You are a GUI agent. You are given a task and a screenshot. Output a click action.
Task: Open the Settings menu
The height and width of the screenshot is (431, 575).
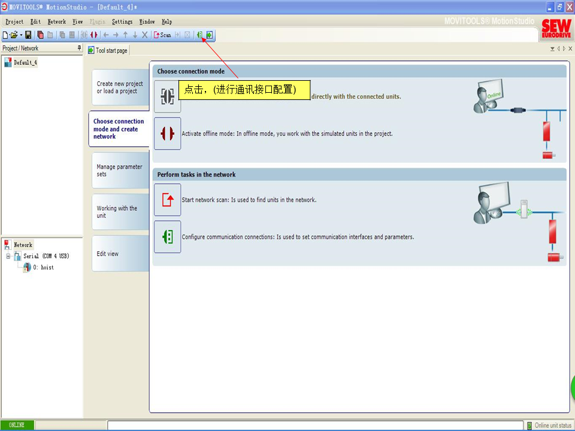(x=122, y=22)
